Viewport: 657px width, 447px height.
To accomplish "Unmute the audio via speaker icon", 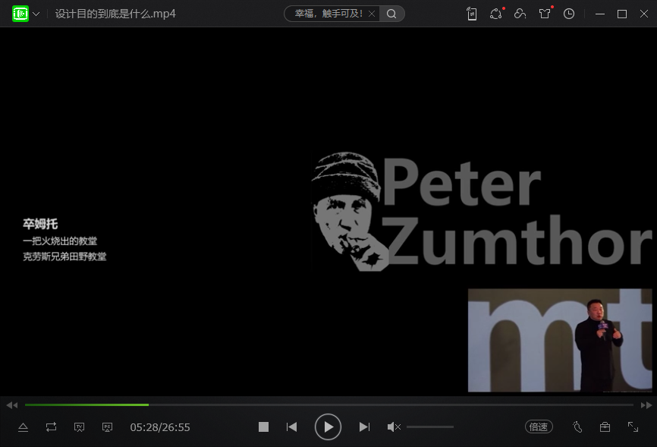I will point(394,427).
